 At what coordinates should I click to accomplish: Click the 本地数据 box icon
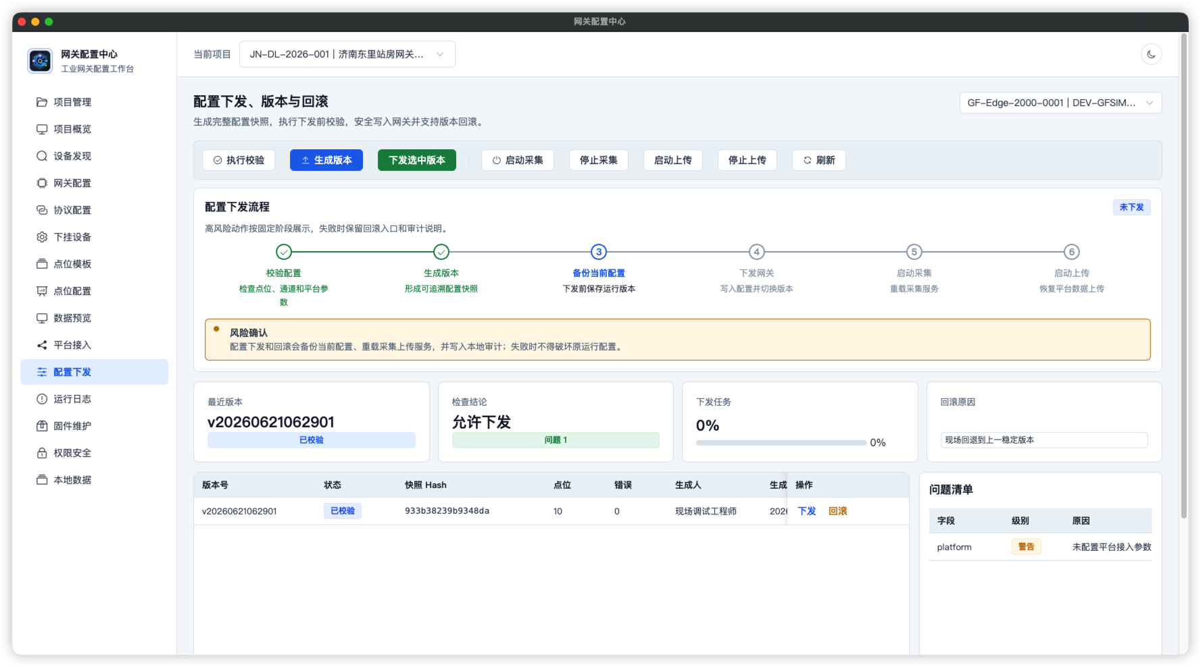pos(42,480)
